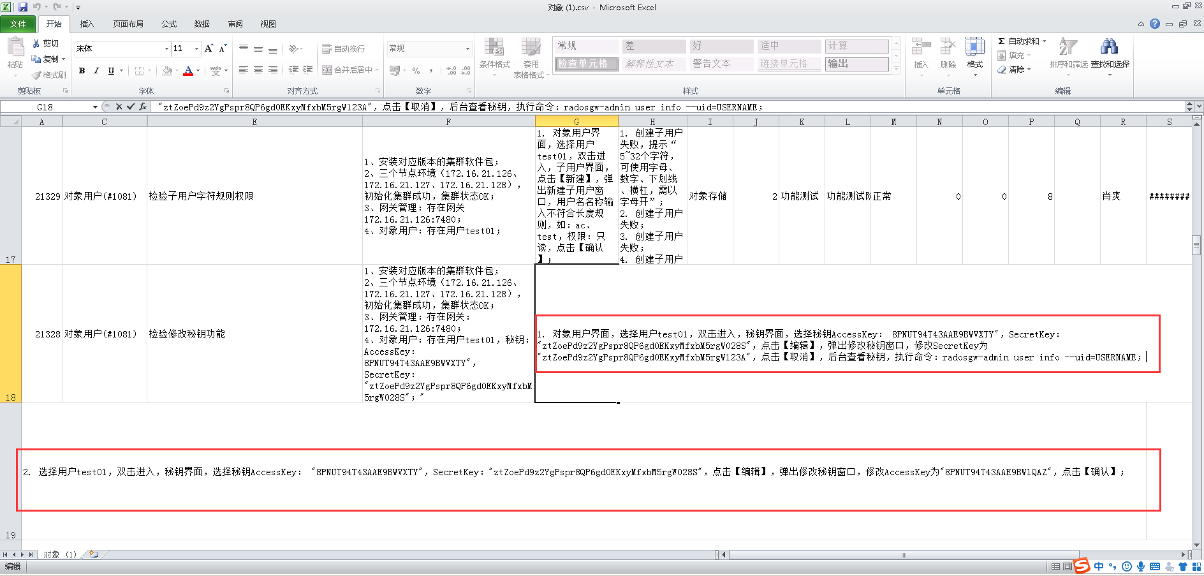
Task: Select the 对象 (1) sheet tab
Action: [x=60, y=554]
